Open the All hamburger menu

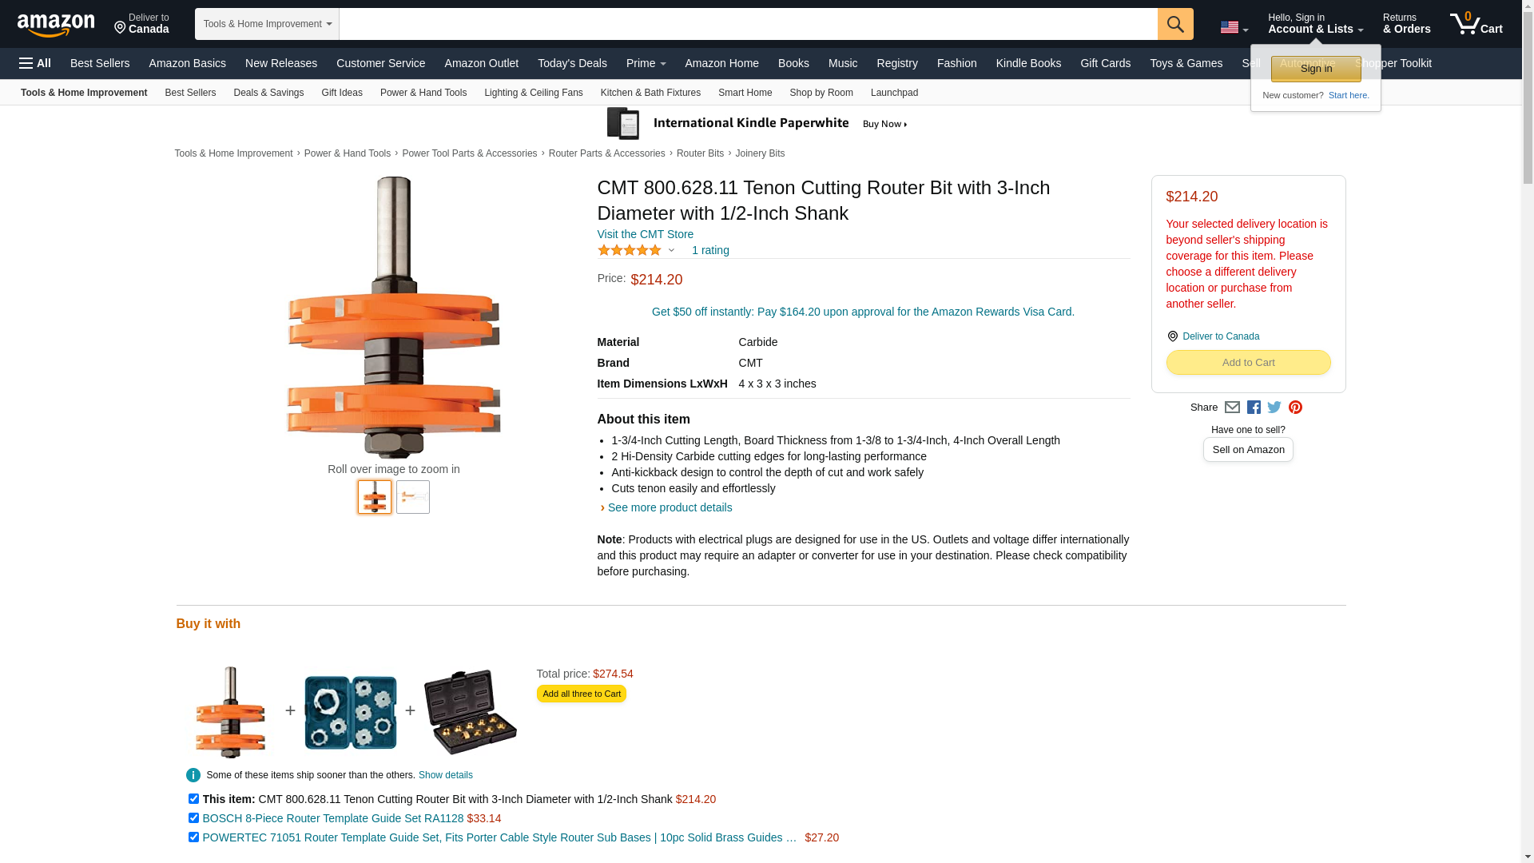pyautogui.click(x=35, y=63)
